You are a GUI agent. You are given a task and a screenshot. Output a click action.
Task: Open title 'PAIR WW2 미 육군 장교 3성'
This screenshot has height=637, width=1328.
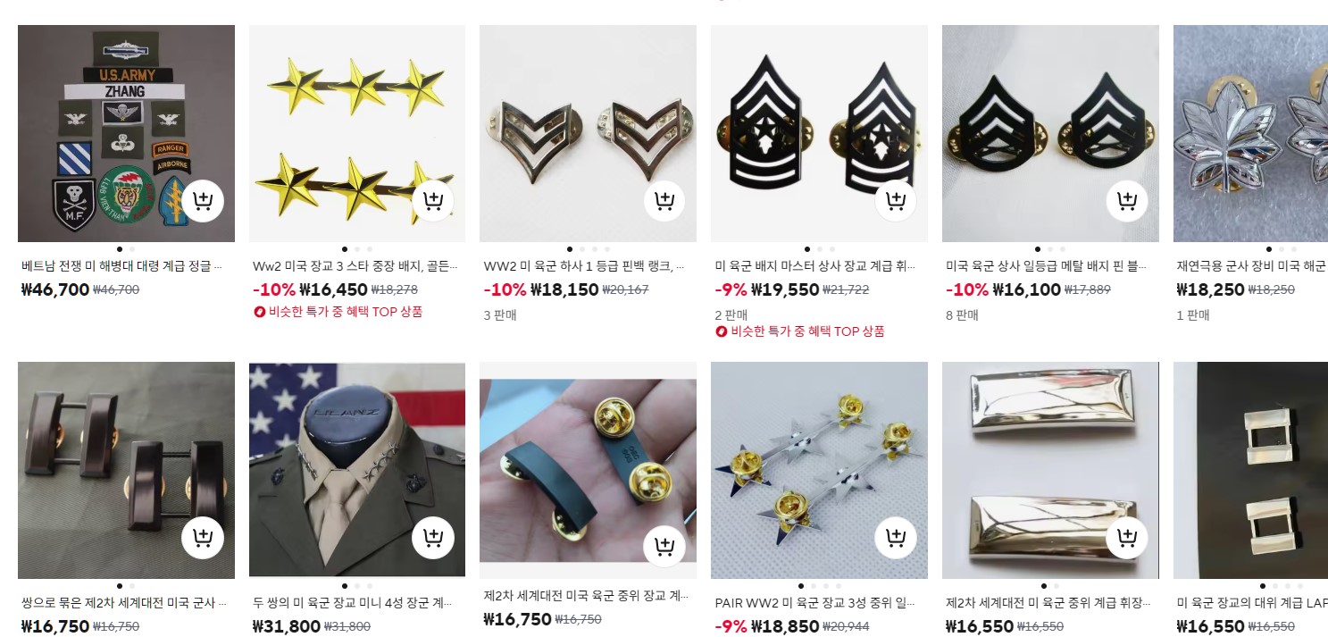coord(815,603)
